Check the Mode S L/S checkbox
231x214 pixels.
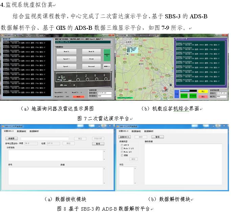(x=122, y=148)
